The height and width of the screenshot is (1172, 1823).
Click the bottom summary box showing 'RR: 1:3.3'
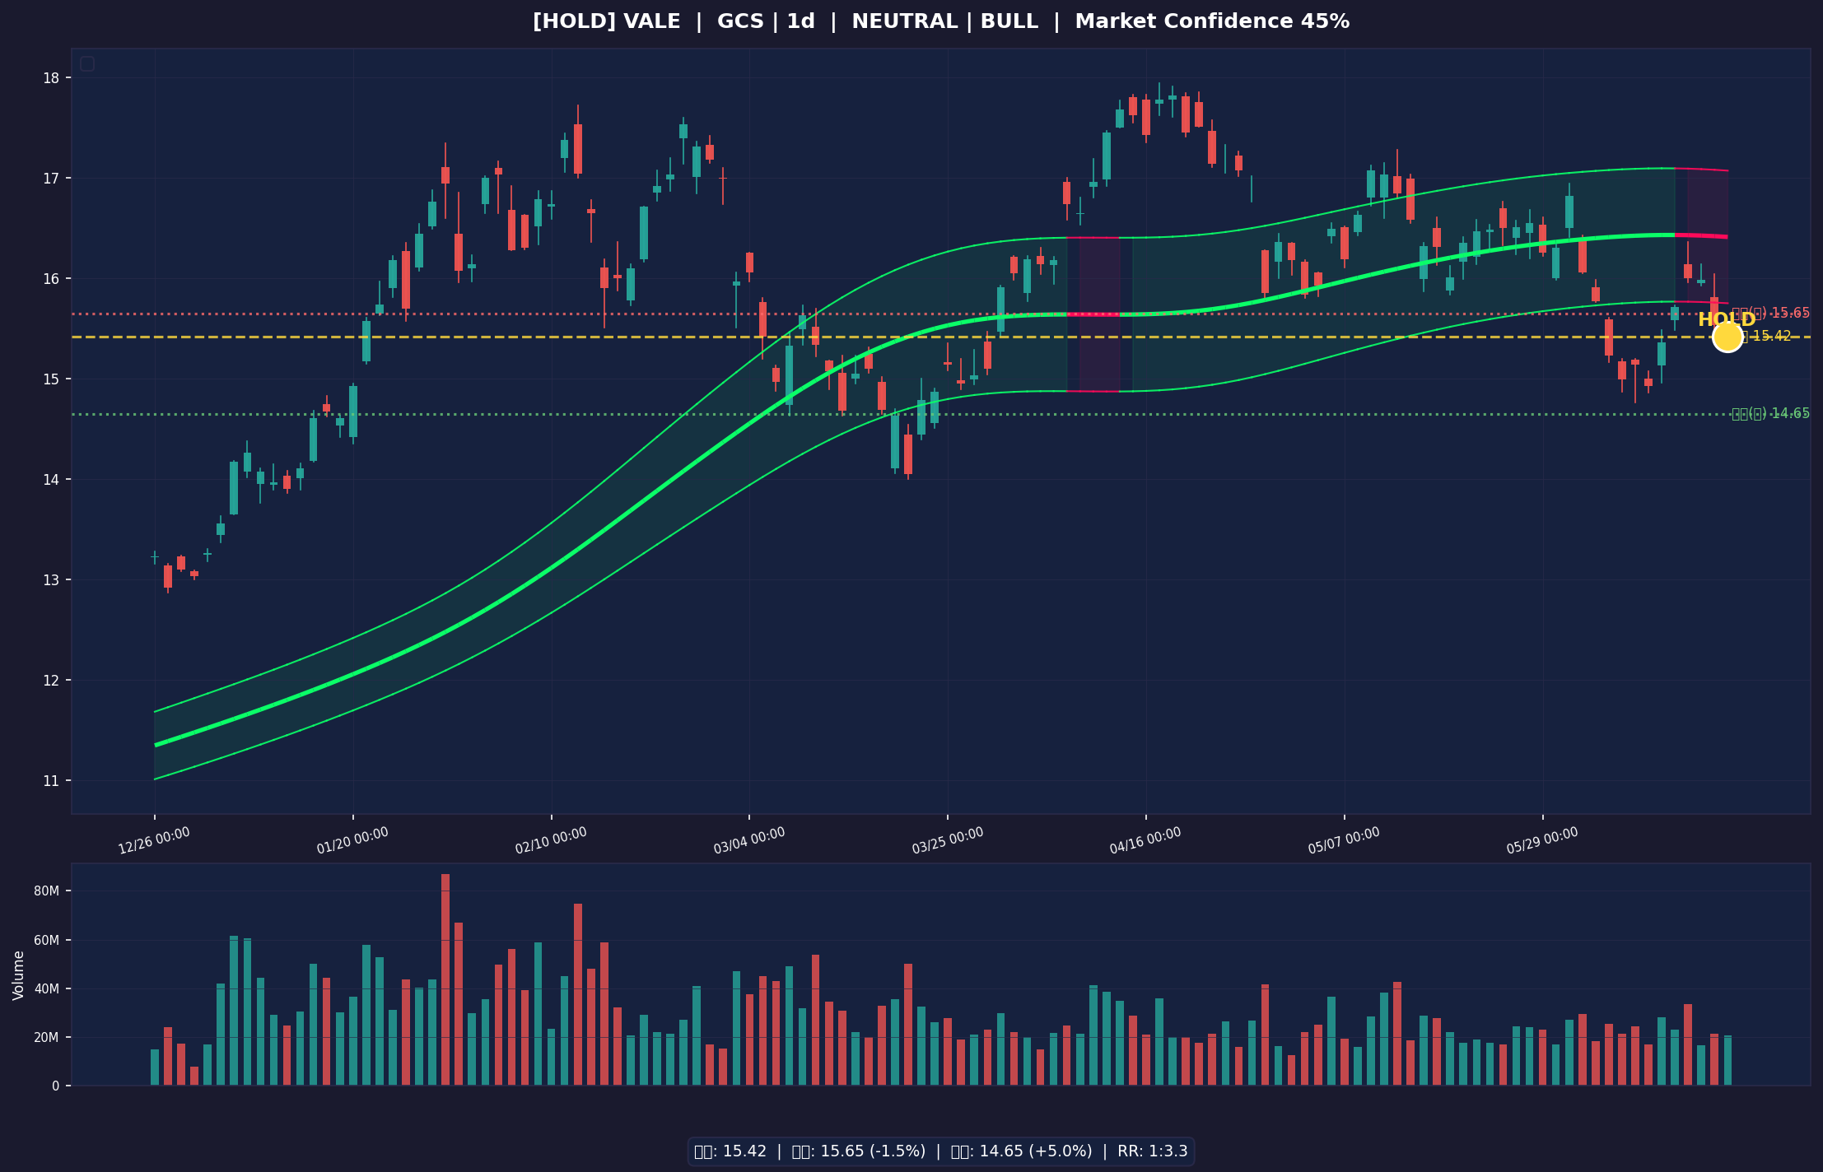coord(941,1151)
